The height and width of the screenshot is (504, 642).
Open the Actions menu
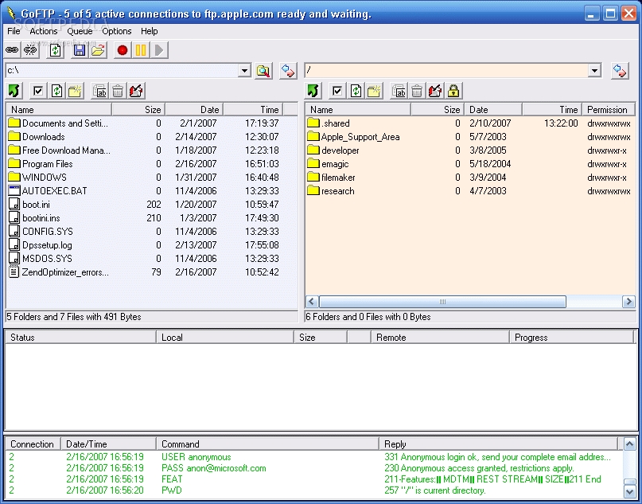click(44, 31)
